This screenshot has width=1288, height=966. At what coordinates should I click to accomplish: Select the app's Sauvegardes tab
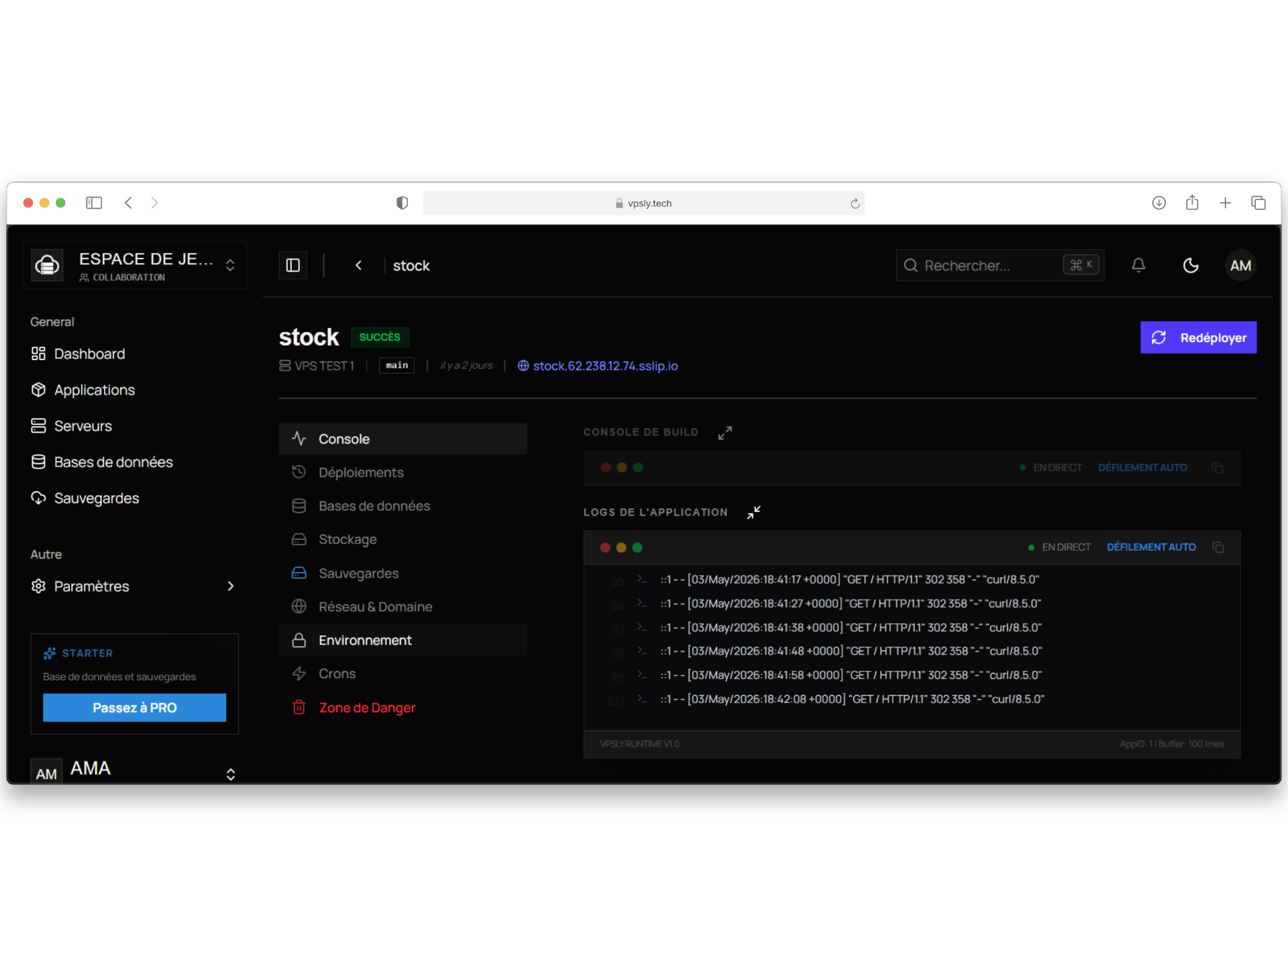(x=402, y=573)
